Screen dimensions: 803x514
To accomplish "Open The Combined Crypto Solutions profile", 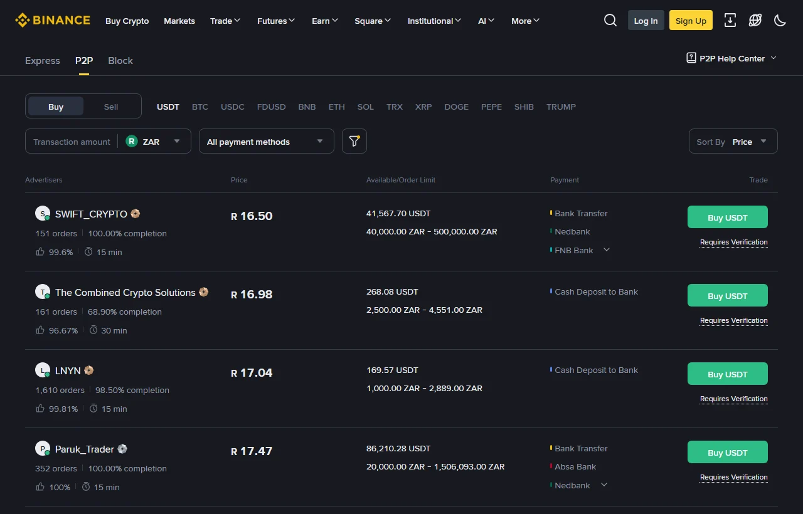I will pyautogui.click(x=125, y=292).
